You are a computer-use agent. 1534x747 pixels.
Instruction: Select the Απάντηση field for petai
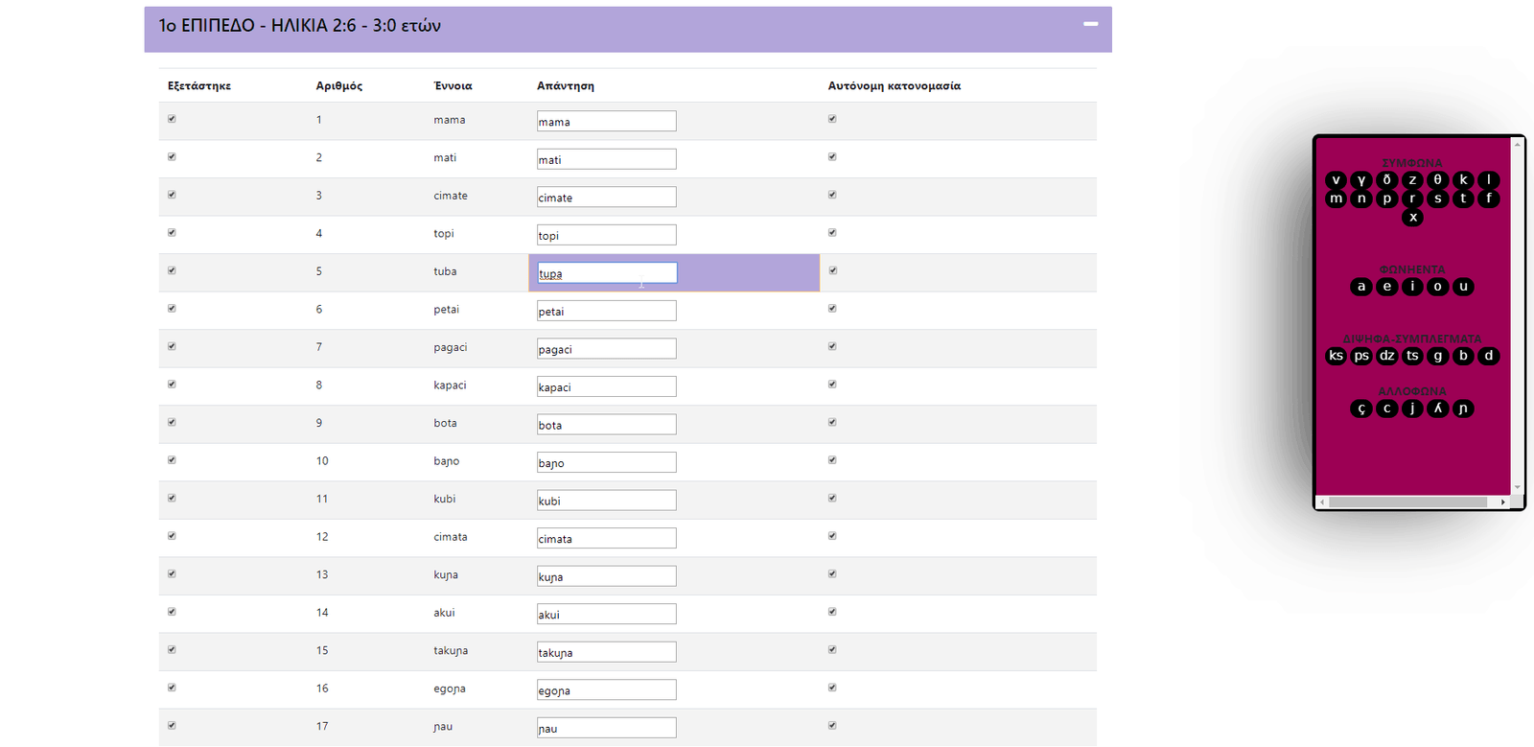pos(606,311)
